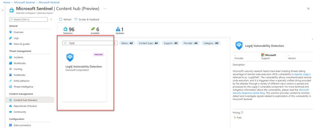The height and width of the screenshot is (128, 313).
Task: Clear the log4j search with X icon
Action: (x=114, y=43)
